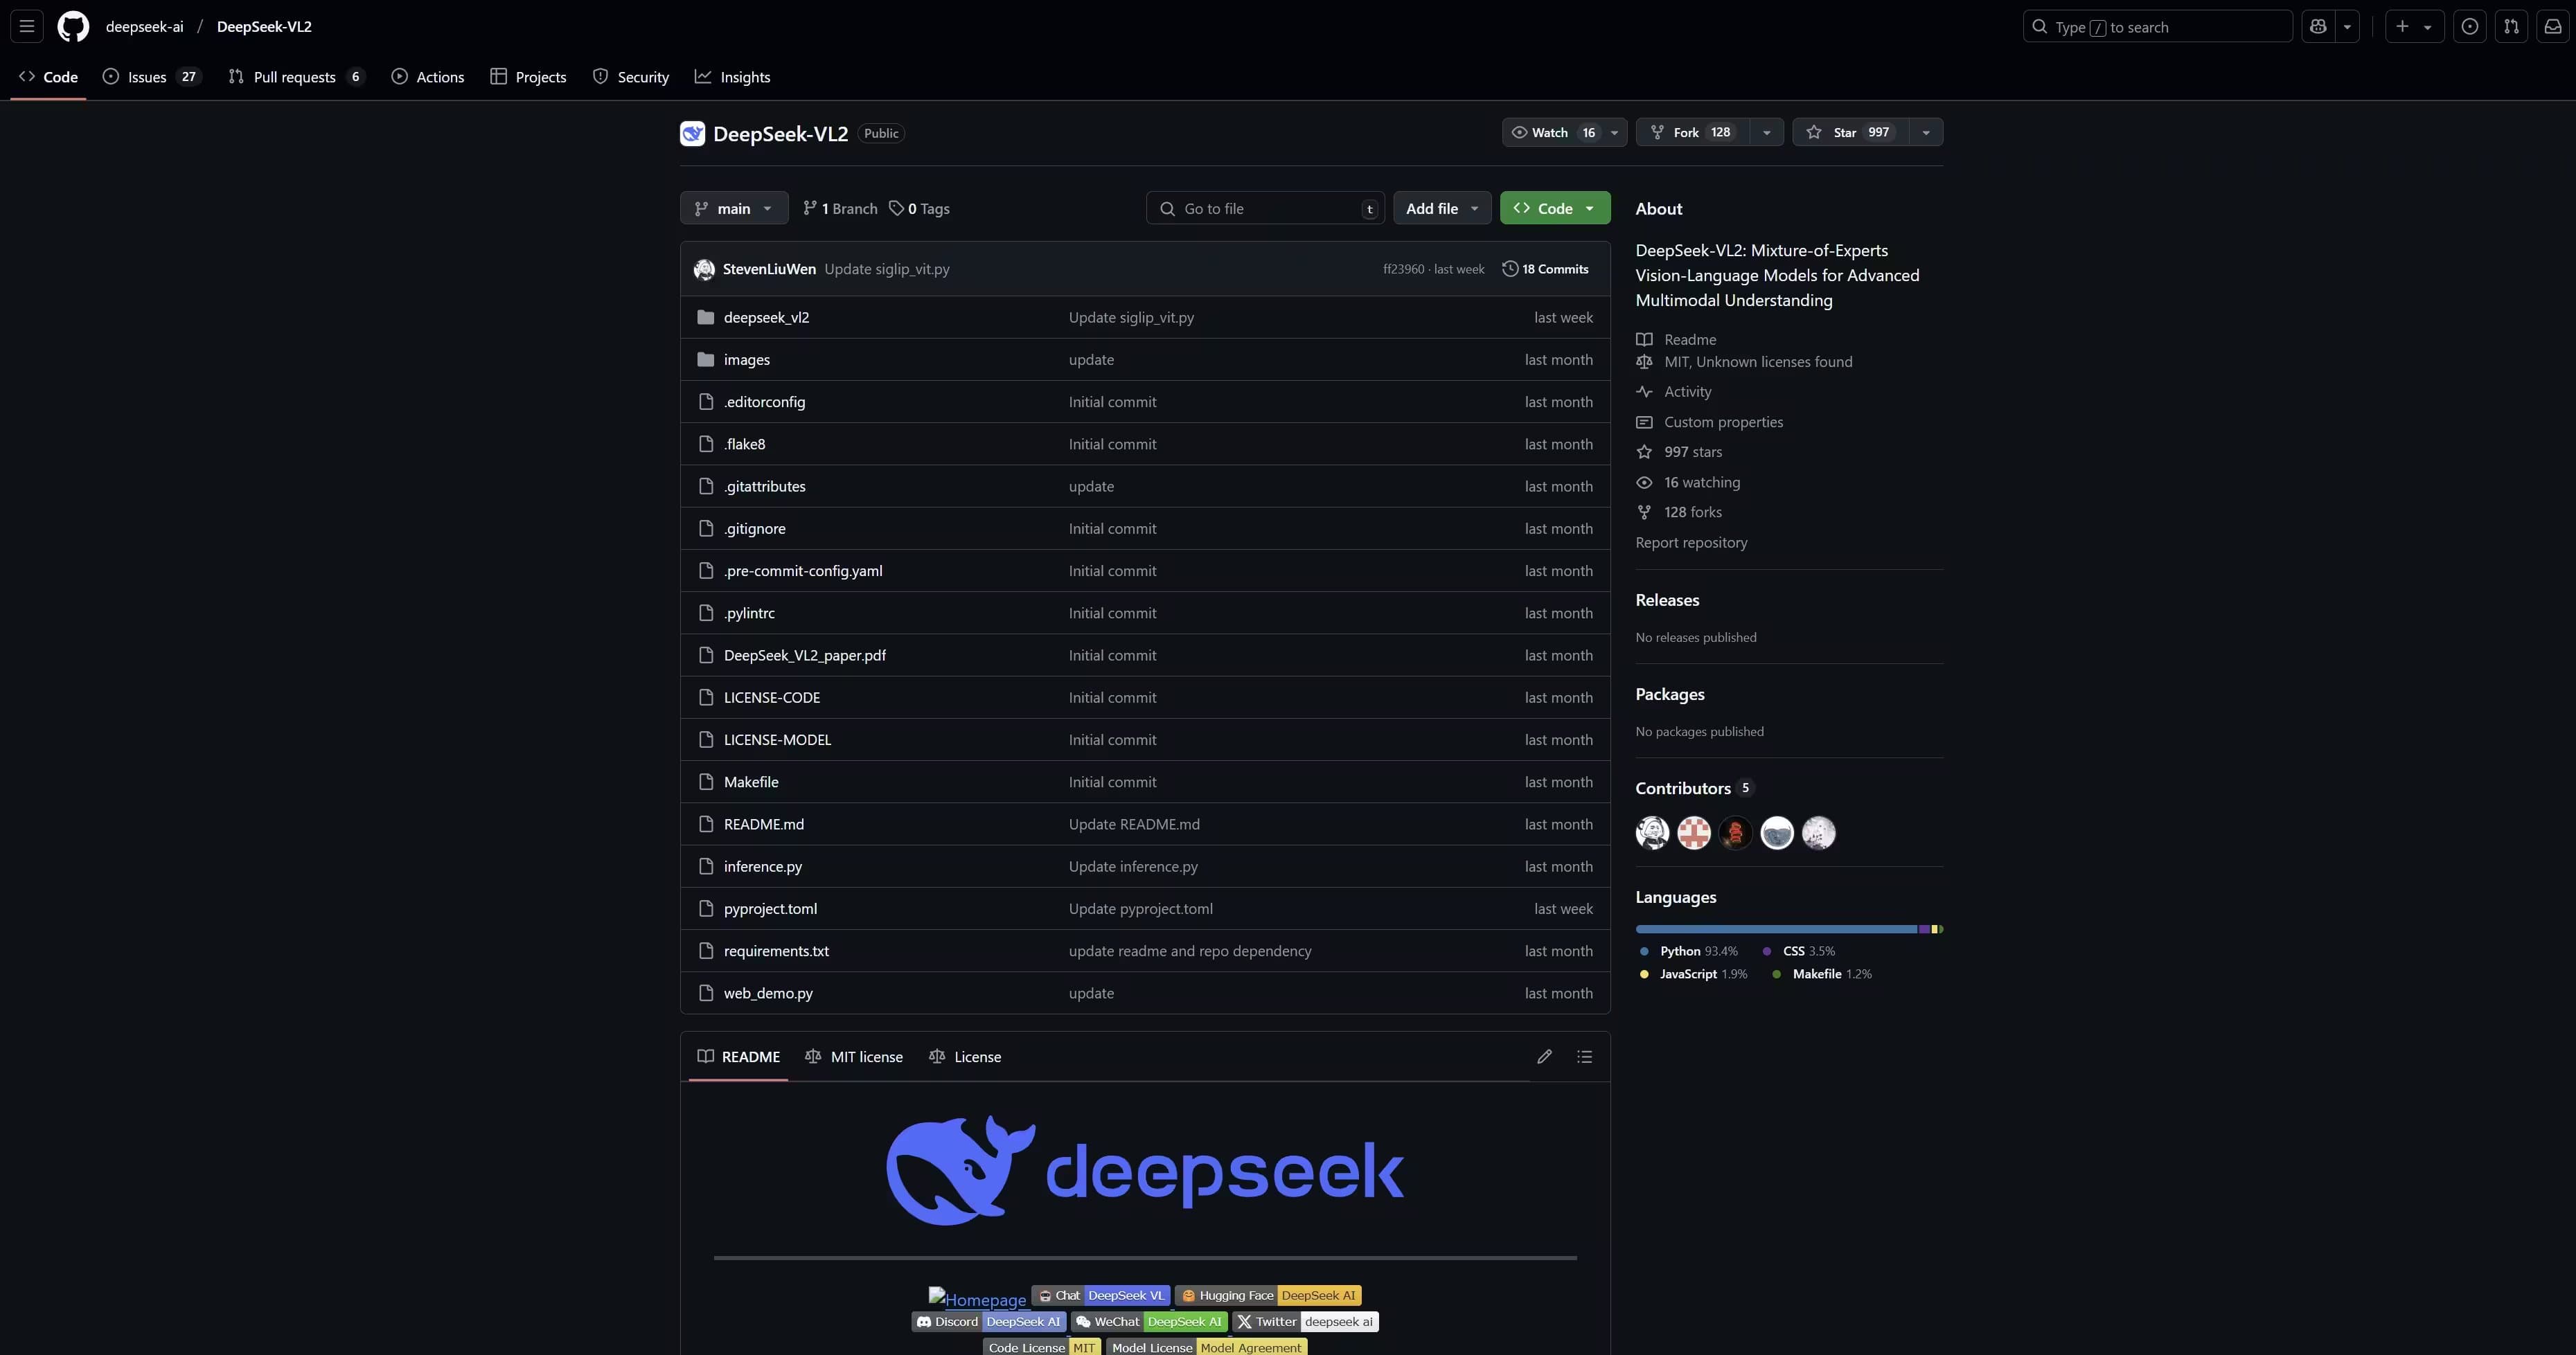The image size is (2576, 1355).
Task: Open README outline list icon
Action: tap(1584, 1056)
